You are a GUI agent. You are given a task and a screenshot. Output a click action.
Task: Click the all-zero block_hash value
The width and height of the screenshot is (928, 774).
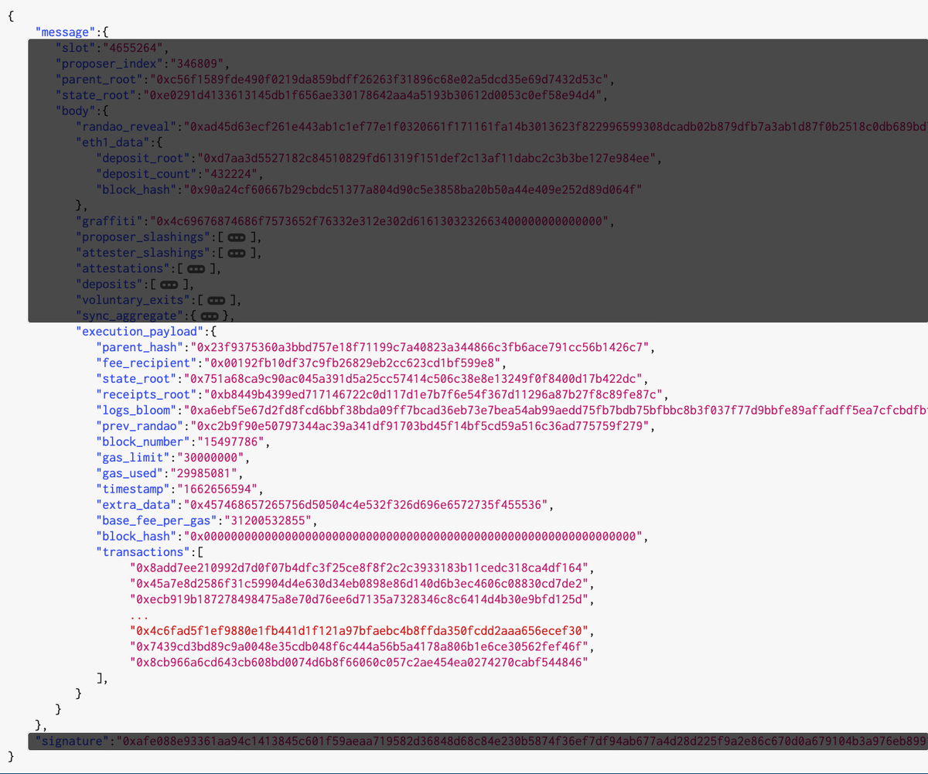point(412,536)
